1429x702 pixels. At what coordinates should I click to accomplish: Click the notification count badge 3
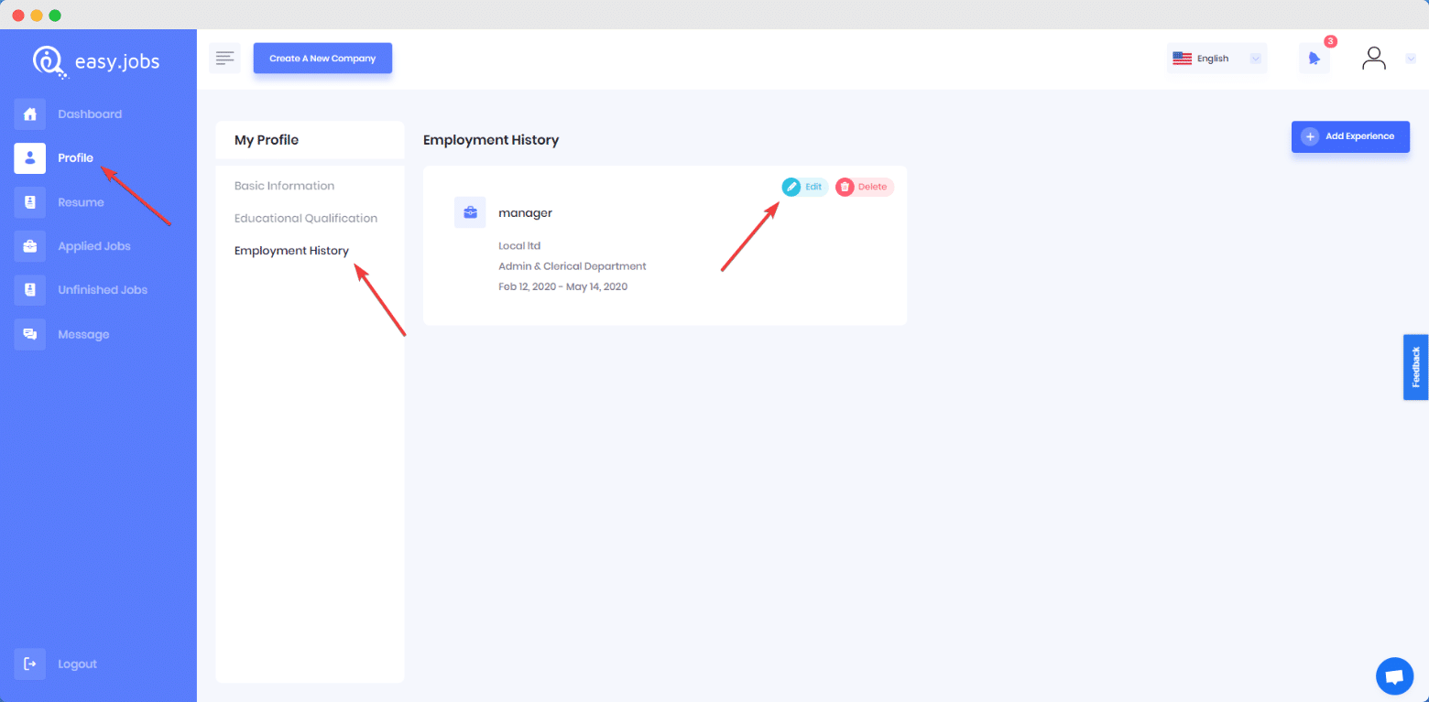coord(1330,41)
